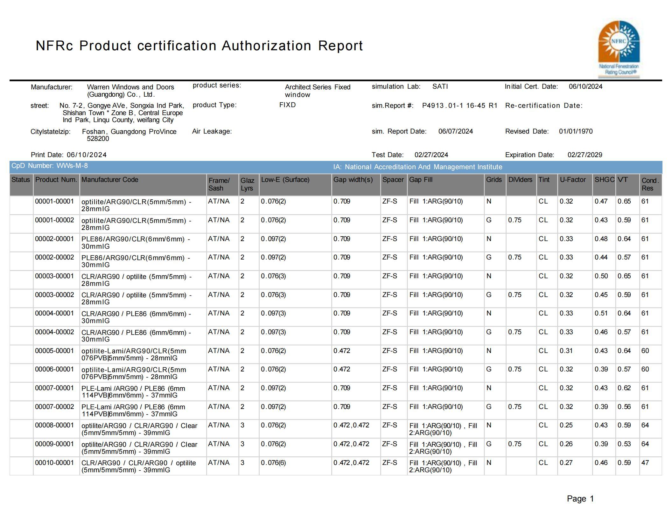Click manufacturer code in row 00010-00001

click(139, 467)
